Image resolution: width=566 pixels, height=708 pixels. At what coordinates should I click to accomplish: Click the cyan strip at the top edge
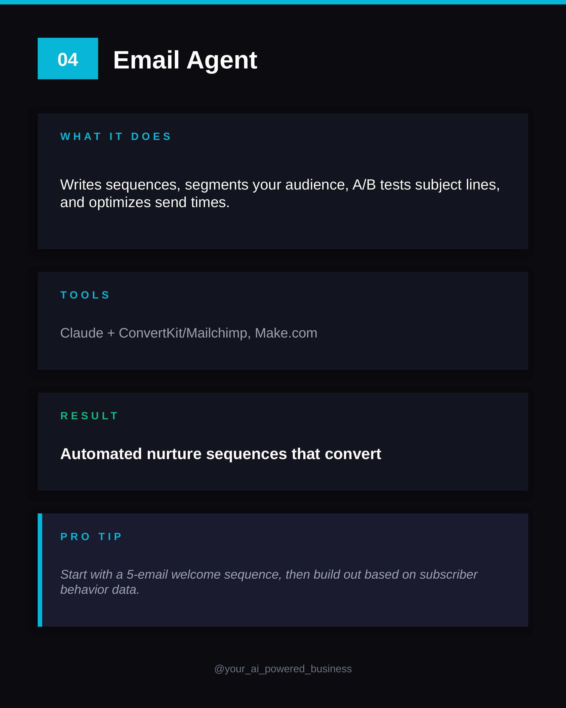(x=283, y=2)
